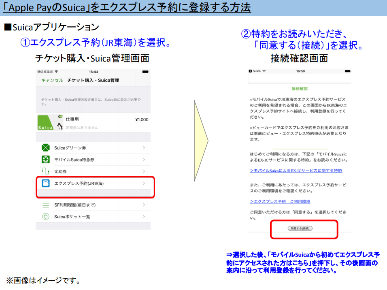Image resolution: width=387 pixels, height=290 pixels.
Task: Choose エクスプレス予約(JR東海) from the list
Action: click(93, 183)
